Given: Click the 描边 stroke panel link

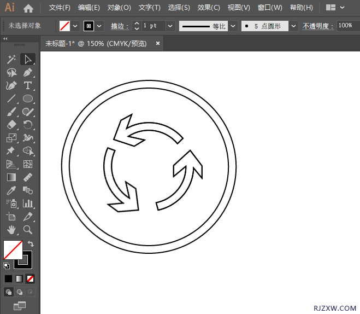Looking at the screenshot, I should pyautogui.click(x=119, y=26).
